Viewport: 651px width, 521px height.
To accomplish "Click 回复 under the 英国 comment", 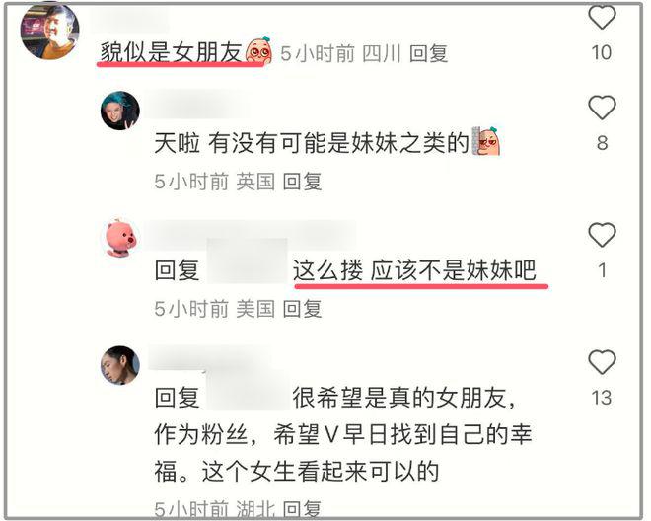I will [302, 182].
